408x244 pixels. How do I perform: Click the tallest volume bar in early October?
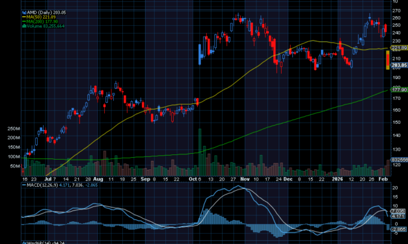pos(200,152)
